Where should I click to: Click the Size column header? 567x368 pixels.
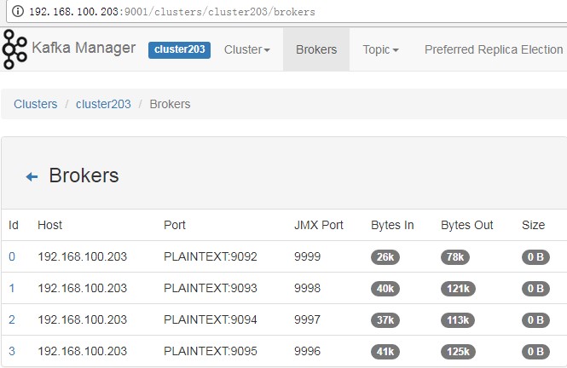(534, 225)
